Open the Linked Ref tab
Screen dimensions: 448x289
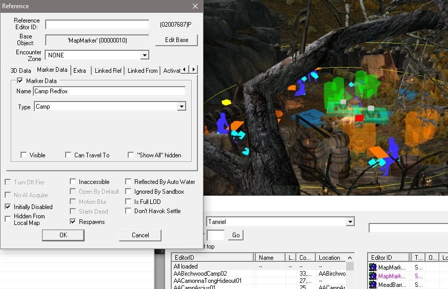pos(108,71)
